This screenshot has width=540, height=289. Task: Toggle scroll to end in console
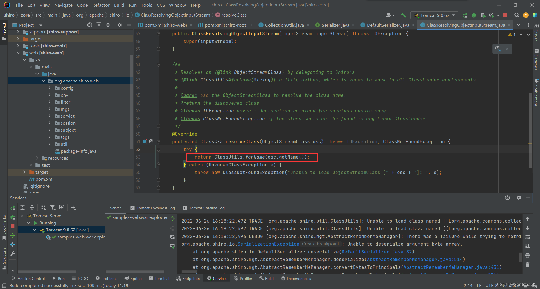528,246
